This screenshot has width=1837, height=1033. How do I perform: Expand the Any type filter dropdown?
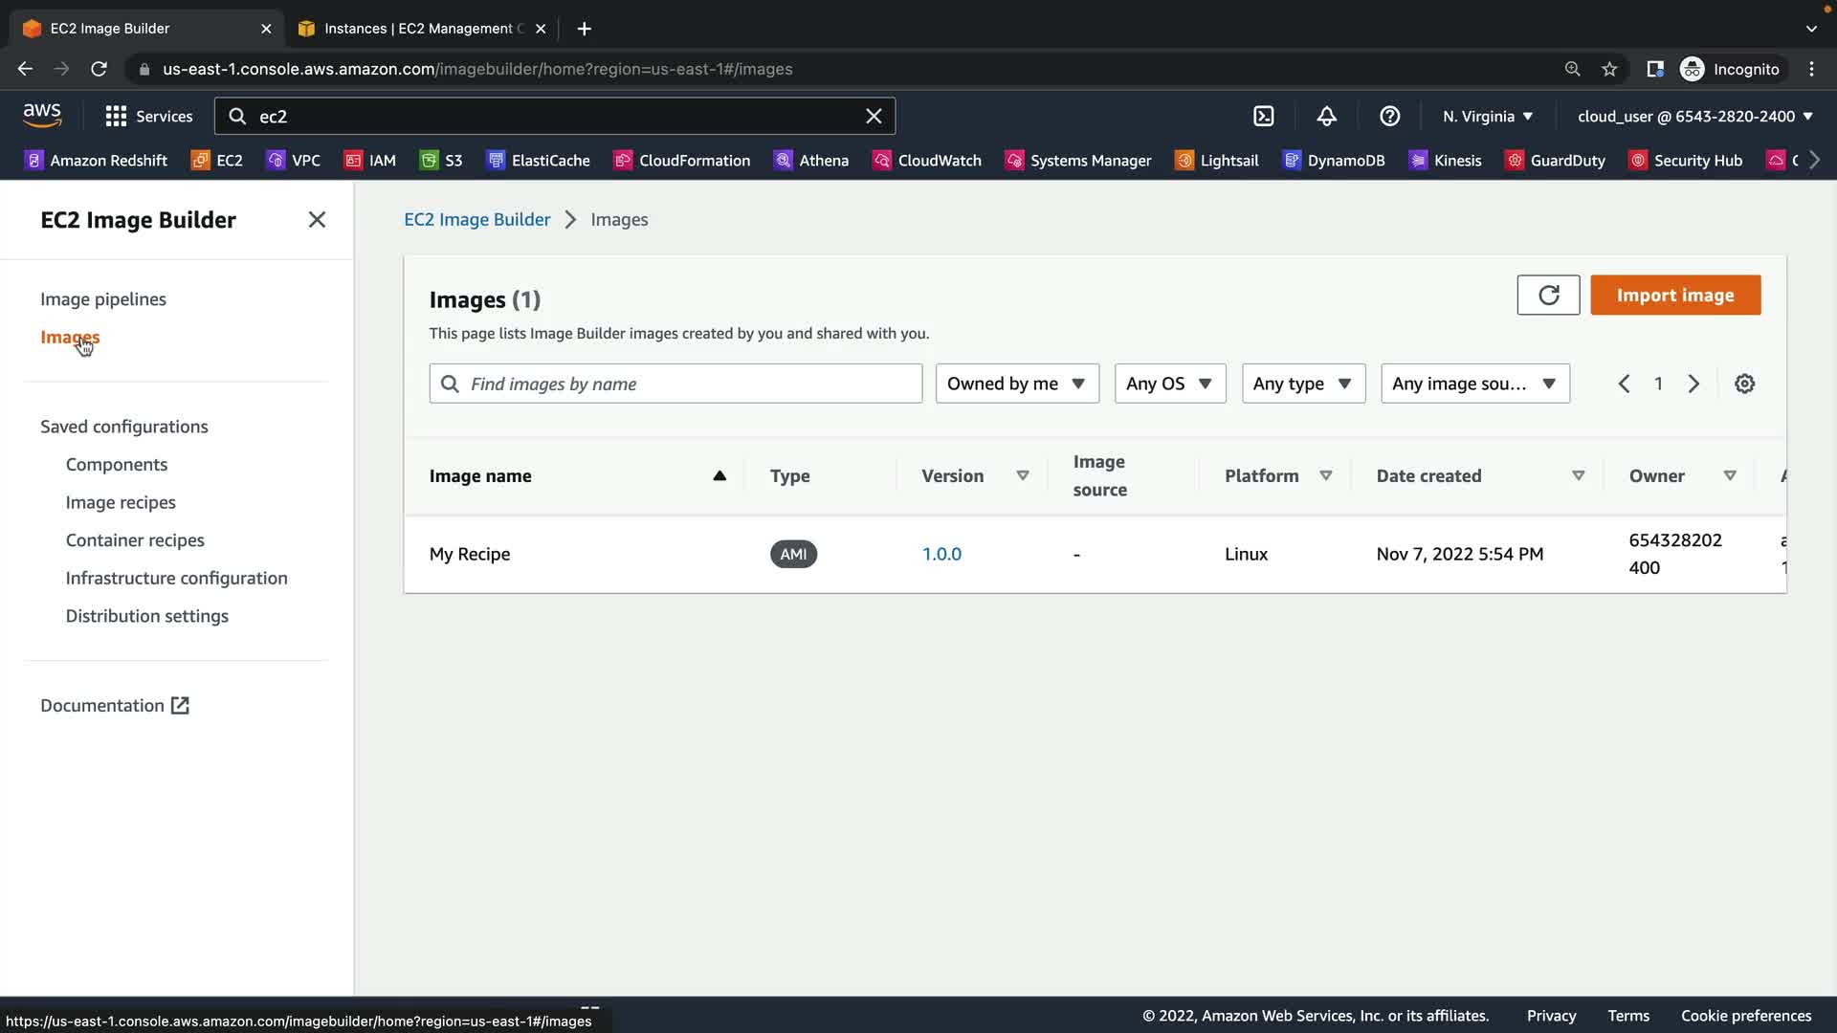tap(1302, 384)
